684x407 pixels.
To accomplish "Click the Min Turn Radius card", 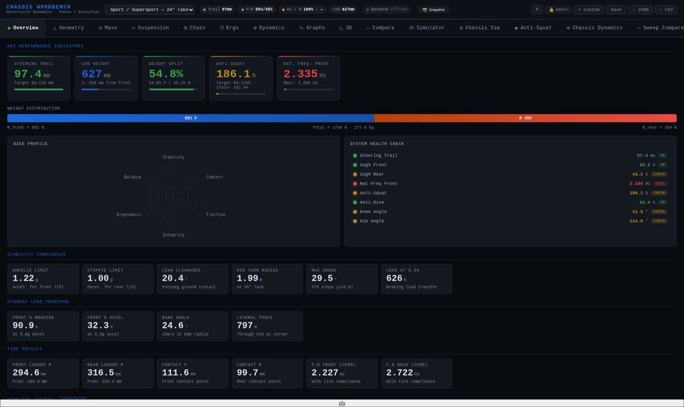I will coord(267,279).
